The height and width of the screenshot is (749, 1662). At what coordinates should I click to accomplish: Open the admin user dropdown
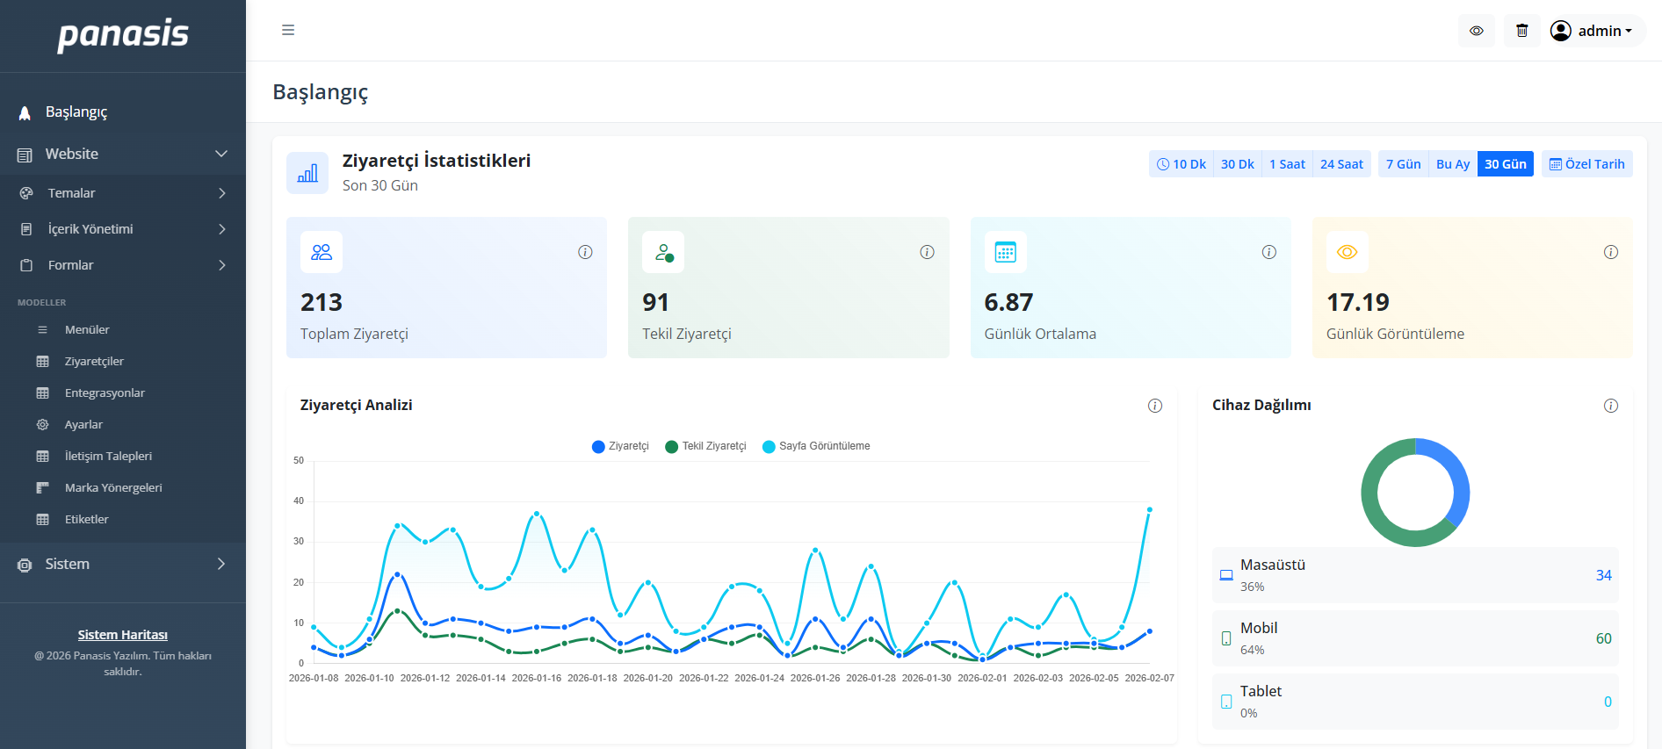1591,31
